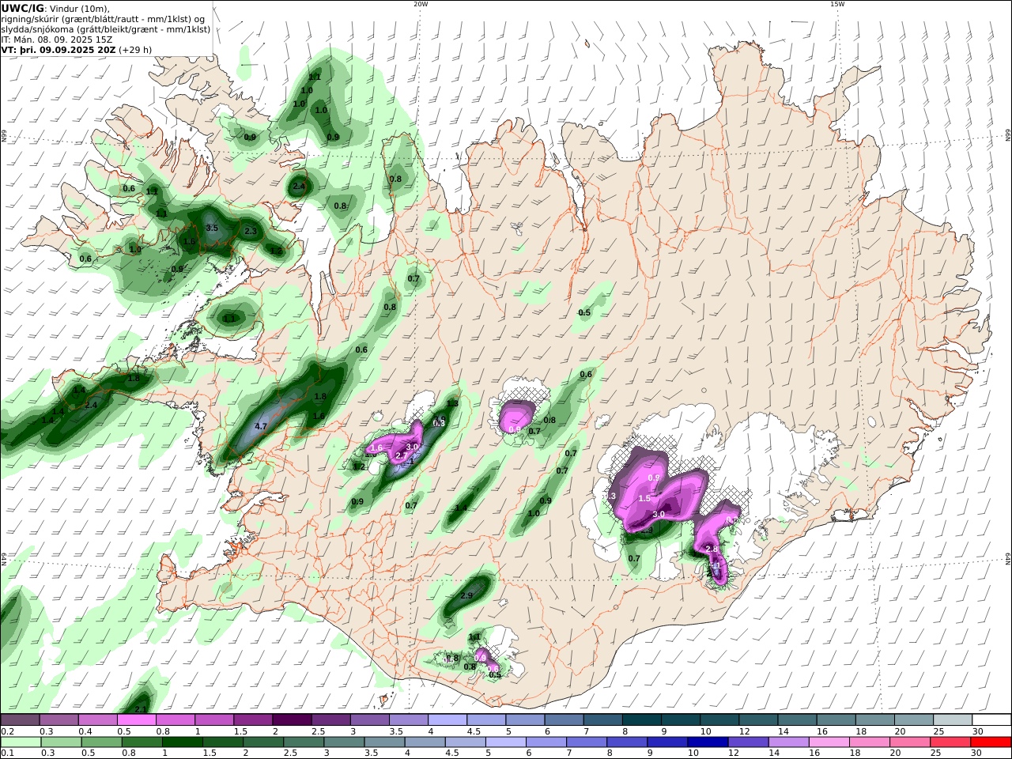This screenshot has height=759, width=1012.
Task: Select the light gray snow swatch labeled 25
Action: tap(953, 719)
